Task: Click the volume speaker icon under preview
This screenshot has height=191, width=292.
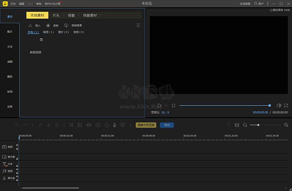Action: (x=279, y=105)
